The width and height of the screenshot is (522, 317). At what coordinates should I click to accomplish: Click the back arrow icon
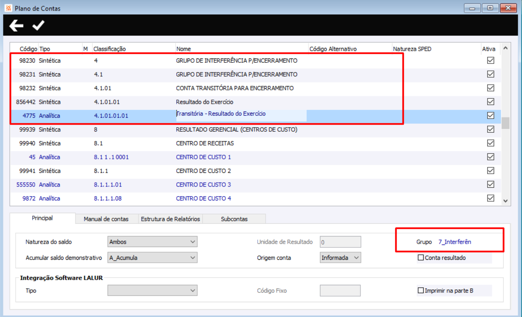point(17,26)
